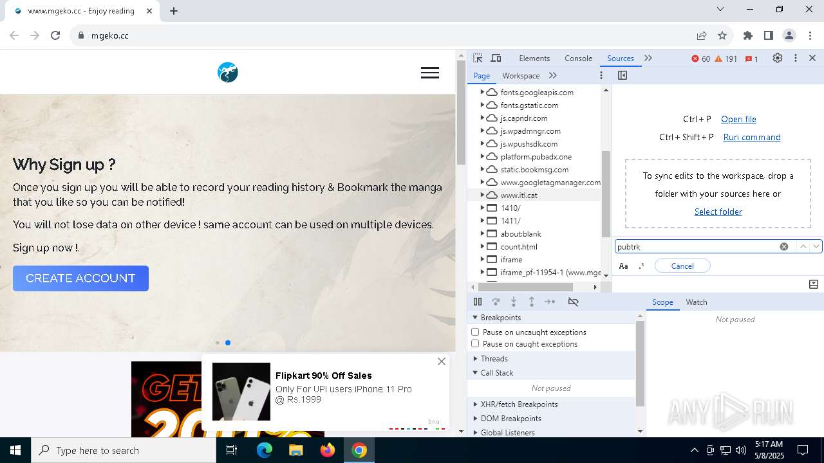The width and height of the screenshot is (824, 463).
Task: Step into next function call icon
Action: [x=514, y=302]
